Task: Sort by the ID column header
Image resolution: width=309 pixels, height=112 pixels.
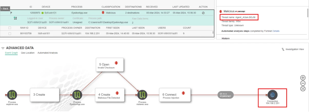Action: pos(31,7)
